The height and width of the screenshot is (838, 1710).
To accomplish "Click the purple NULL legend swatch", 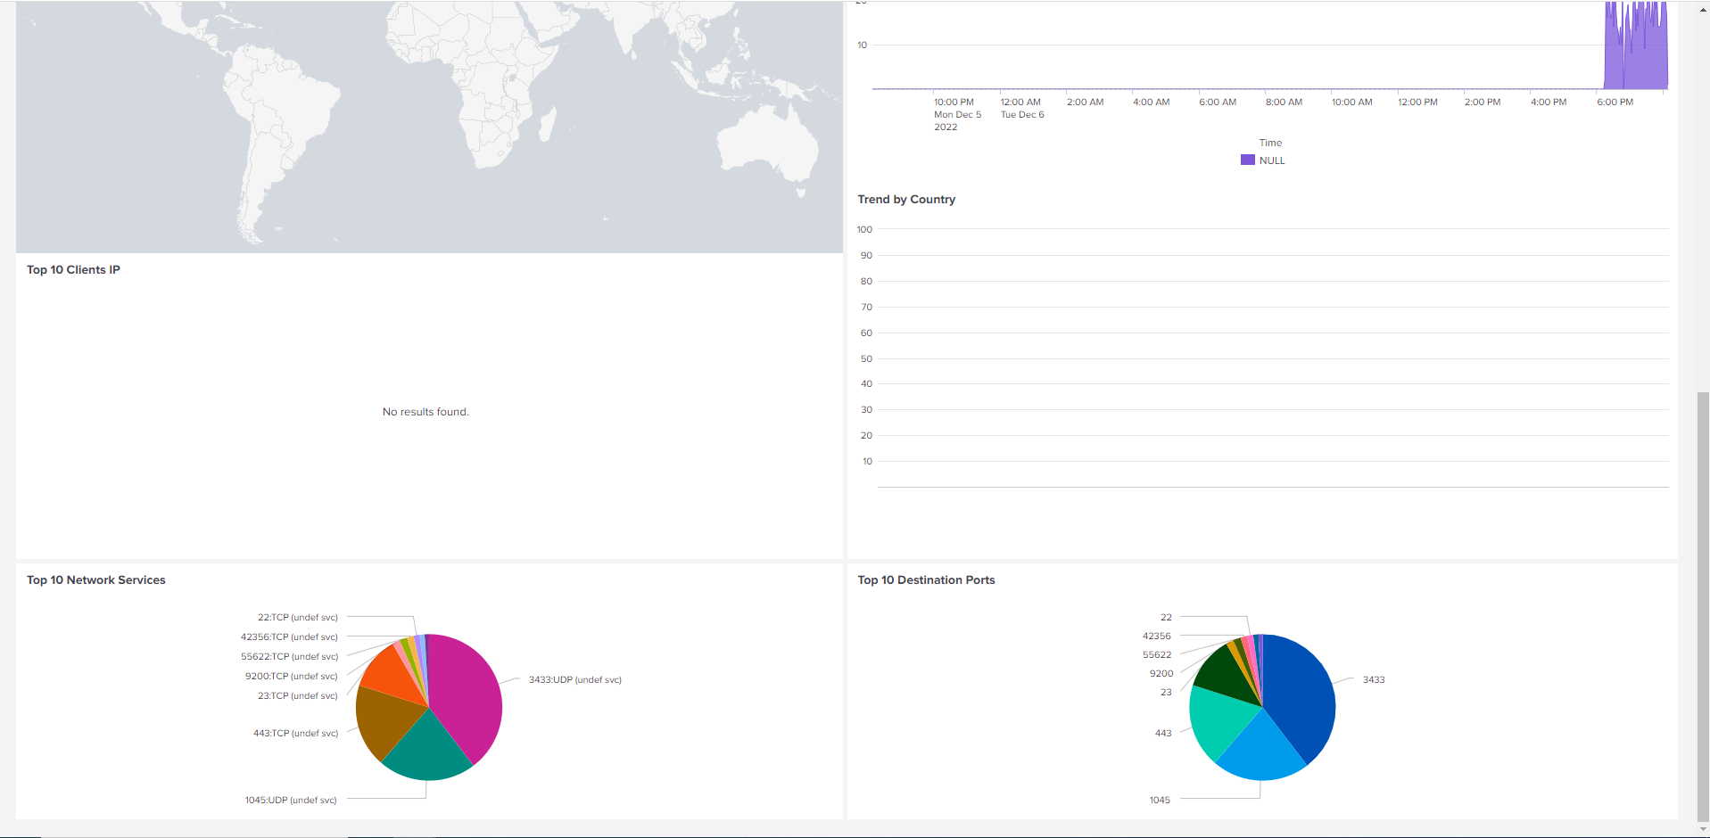I will coord(1247,160).
